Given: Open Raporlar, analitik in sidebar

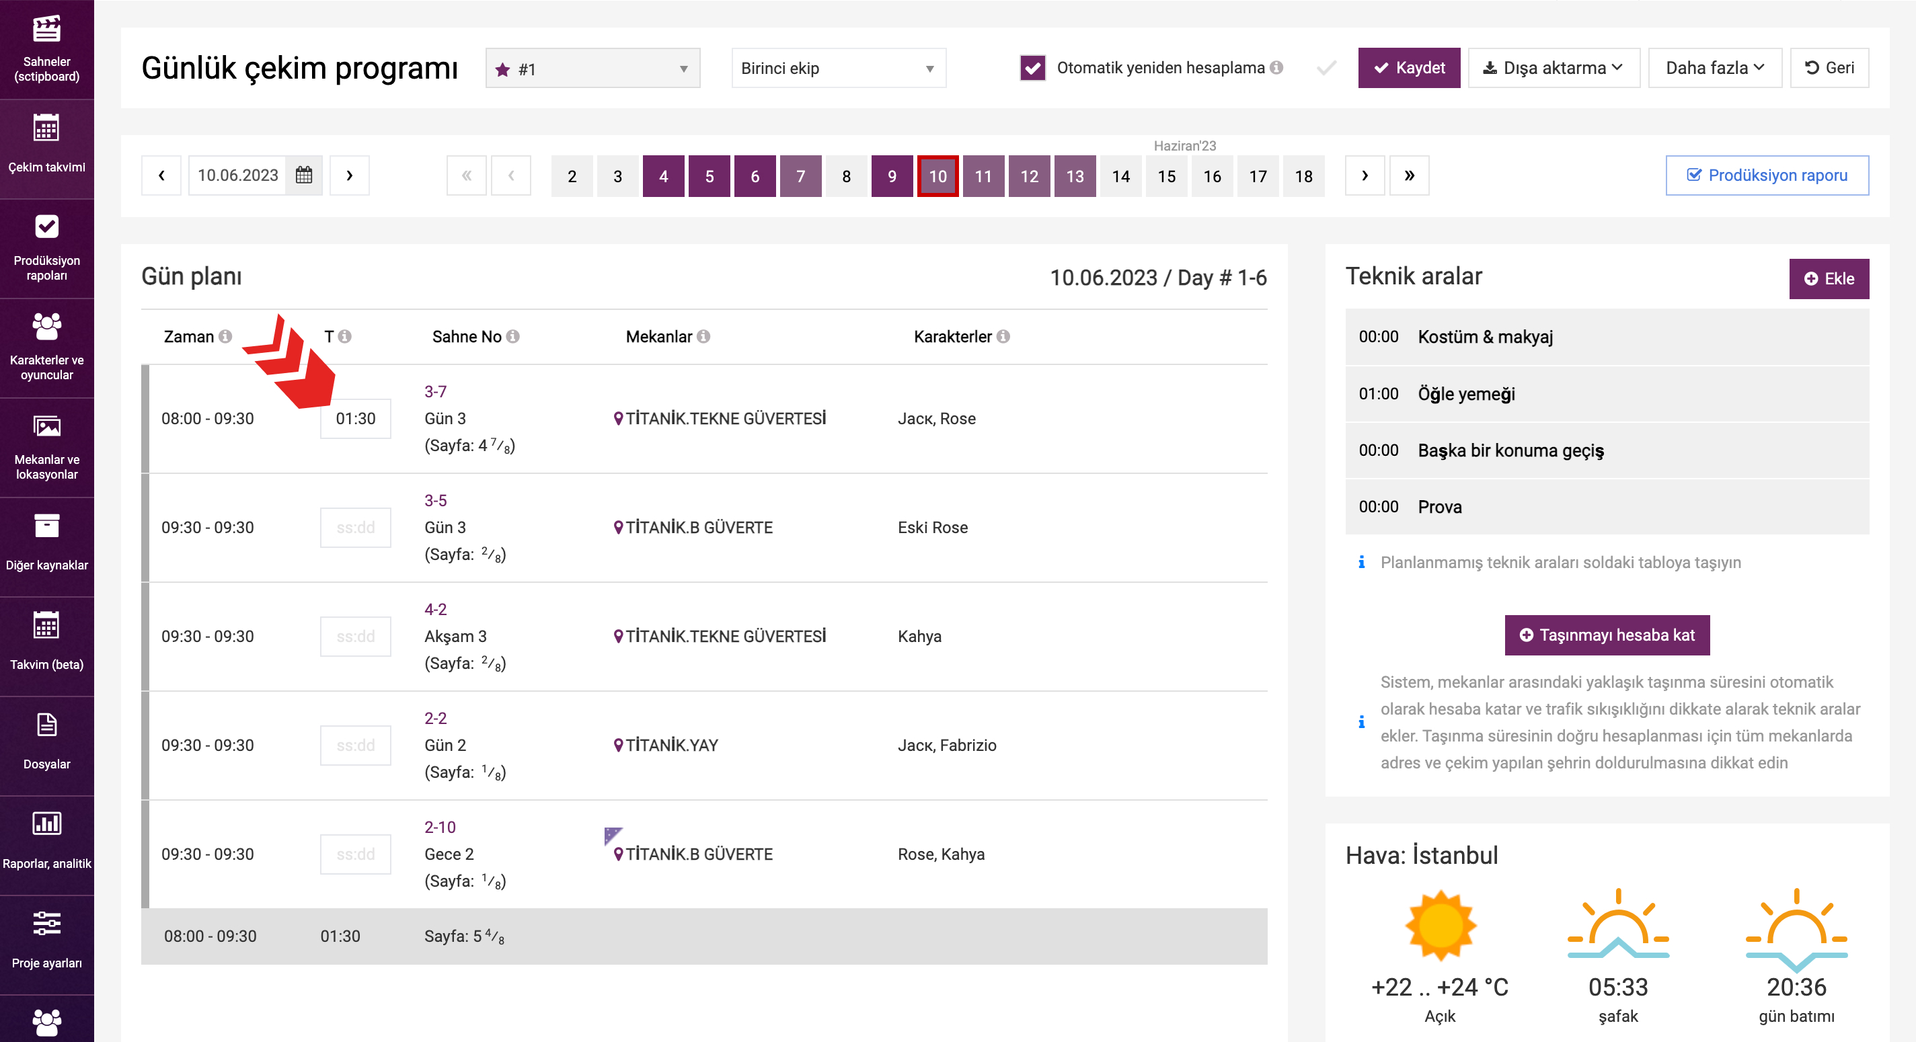Looking at the screenshot, I should click(x=47, y=846).
